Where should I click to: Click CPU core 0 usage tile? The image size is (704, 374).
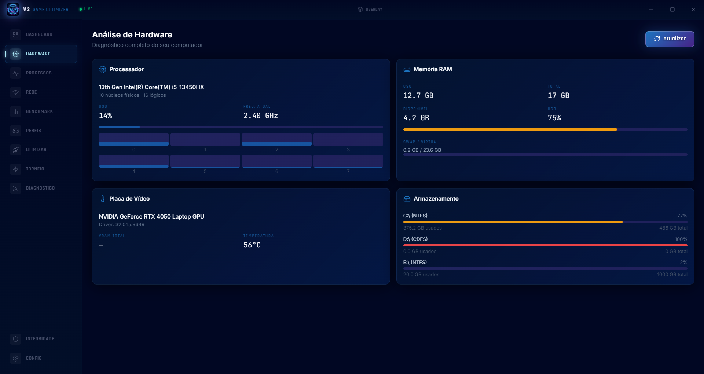pyautogui.click(x=134, y=140)
